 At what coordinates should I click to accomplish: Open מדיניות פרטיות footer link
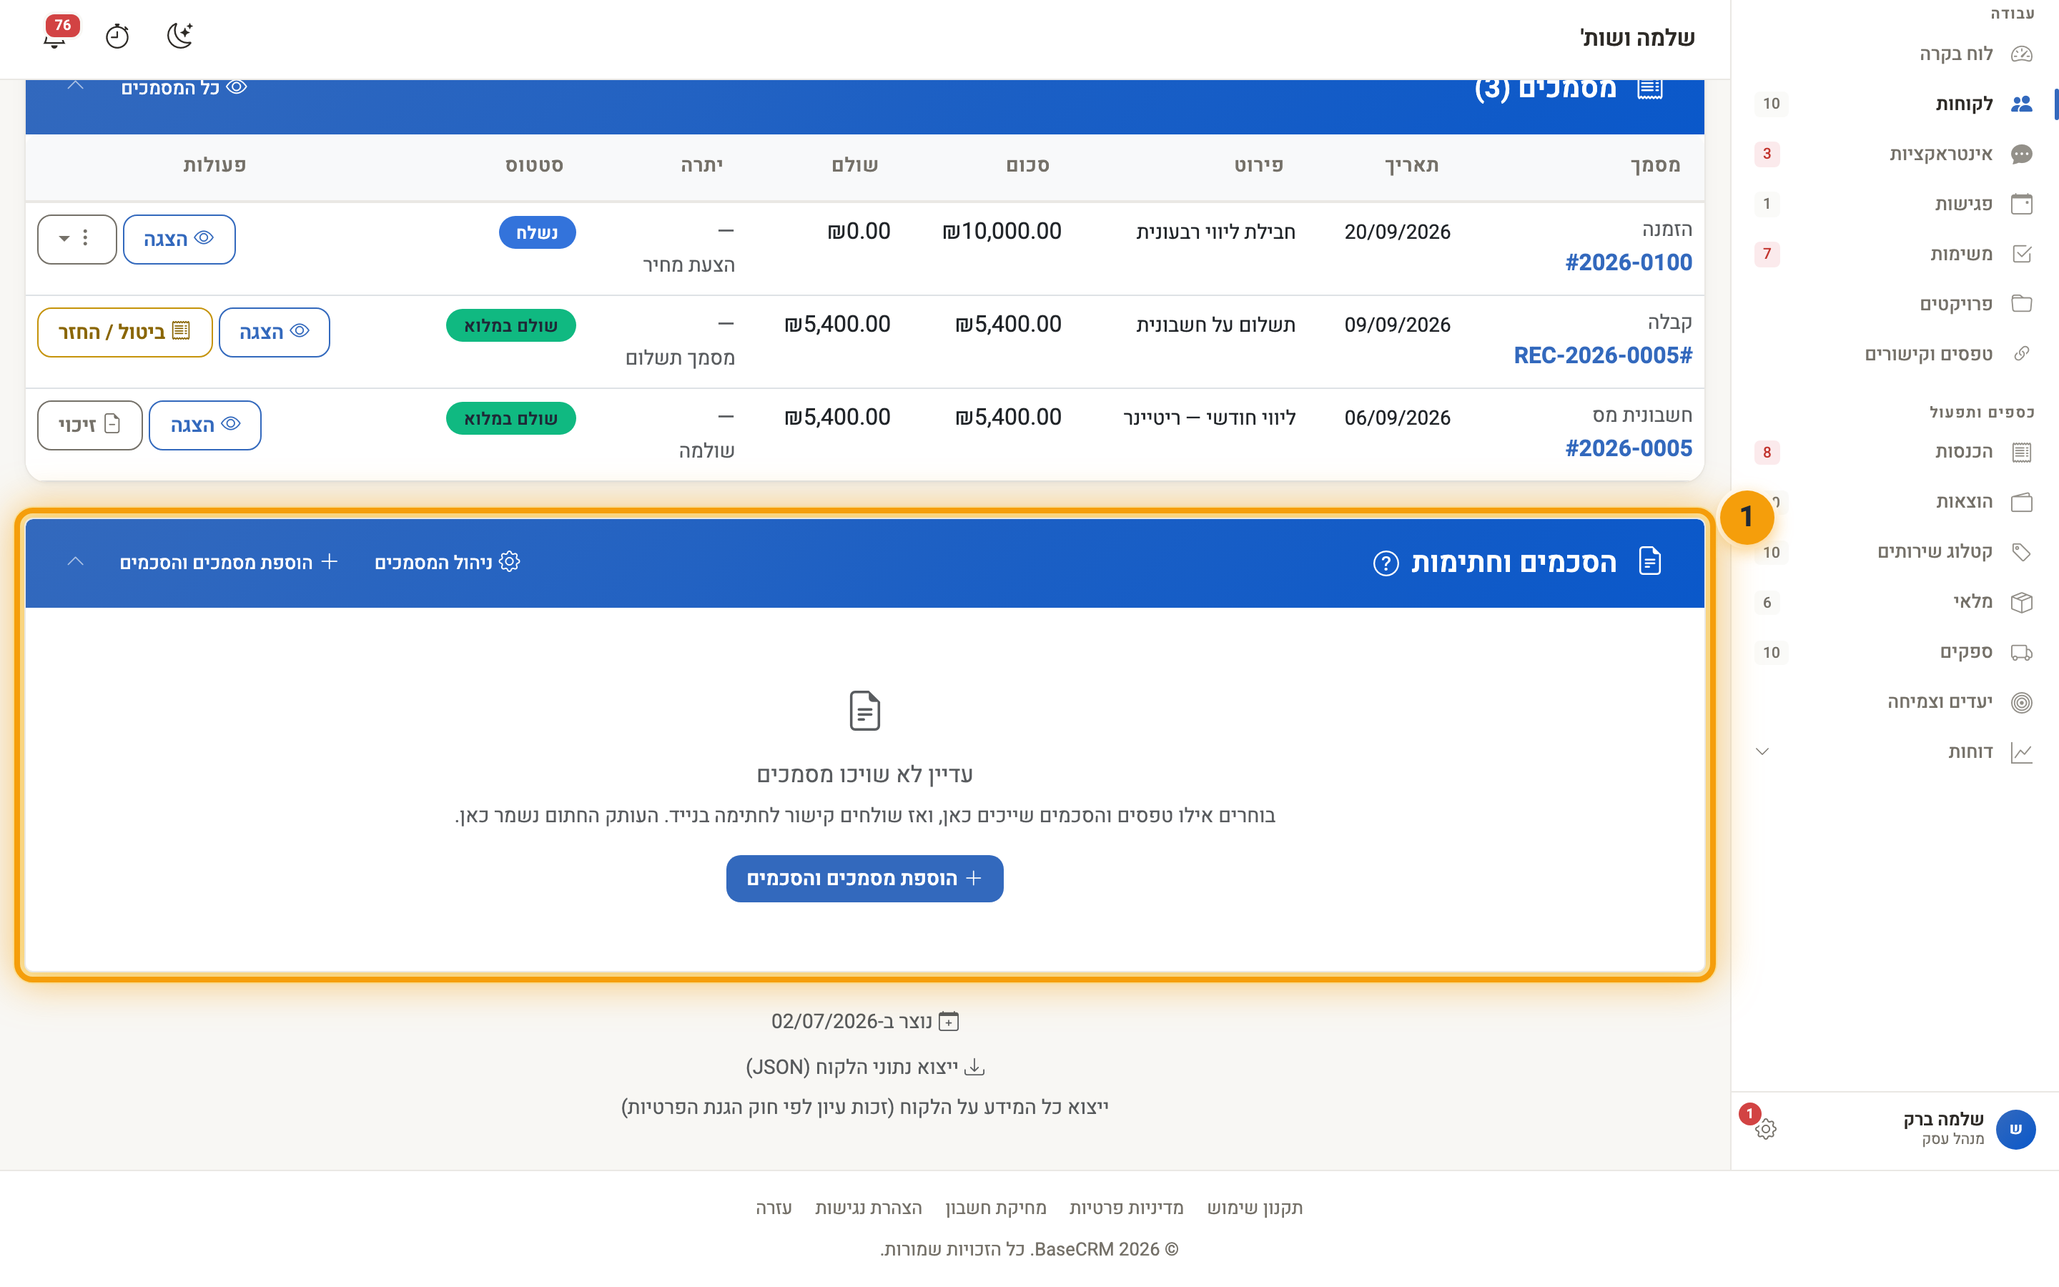[1125, 1208]
